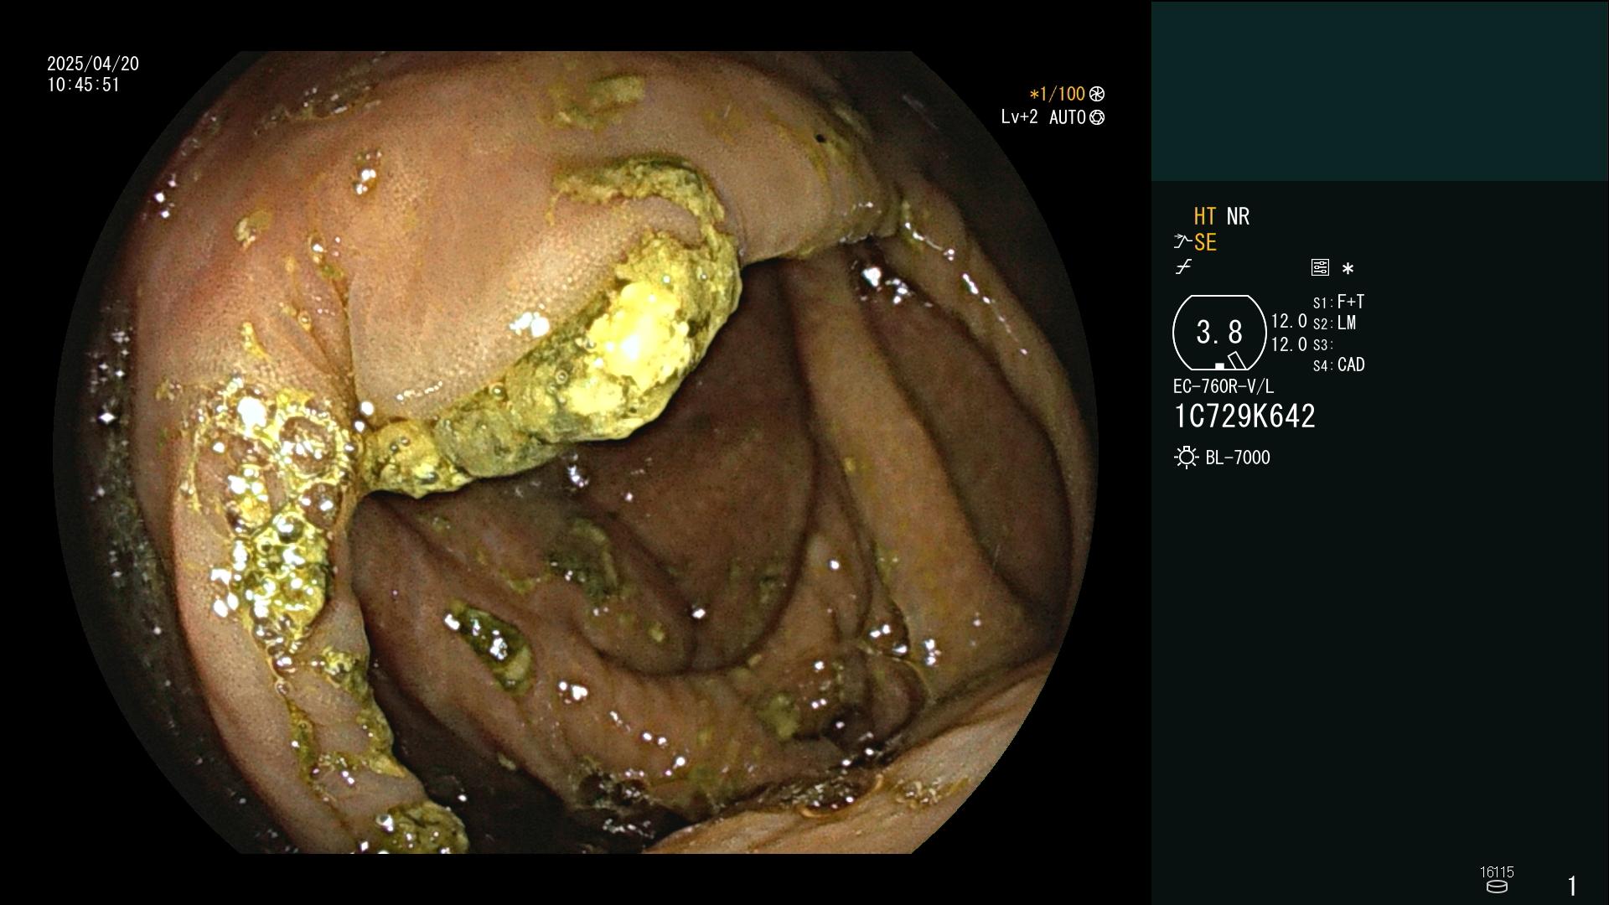Image resolution: width=1609 pixels, height=905 pixels.
Task: Click the image storage disk icon below 16115
Action: 1497,887
